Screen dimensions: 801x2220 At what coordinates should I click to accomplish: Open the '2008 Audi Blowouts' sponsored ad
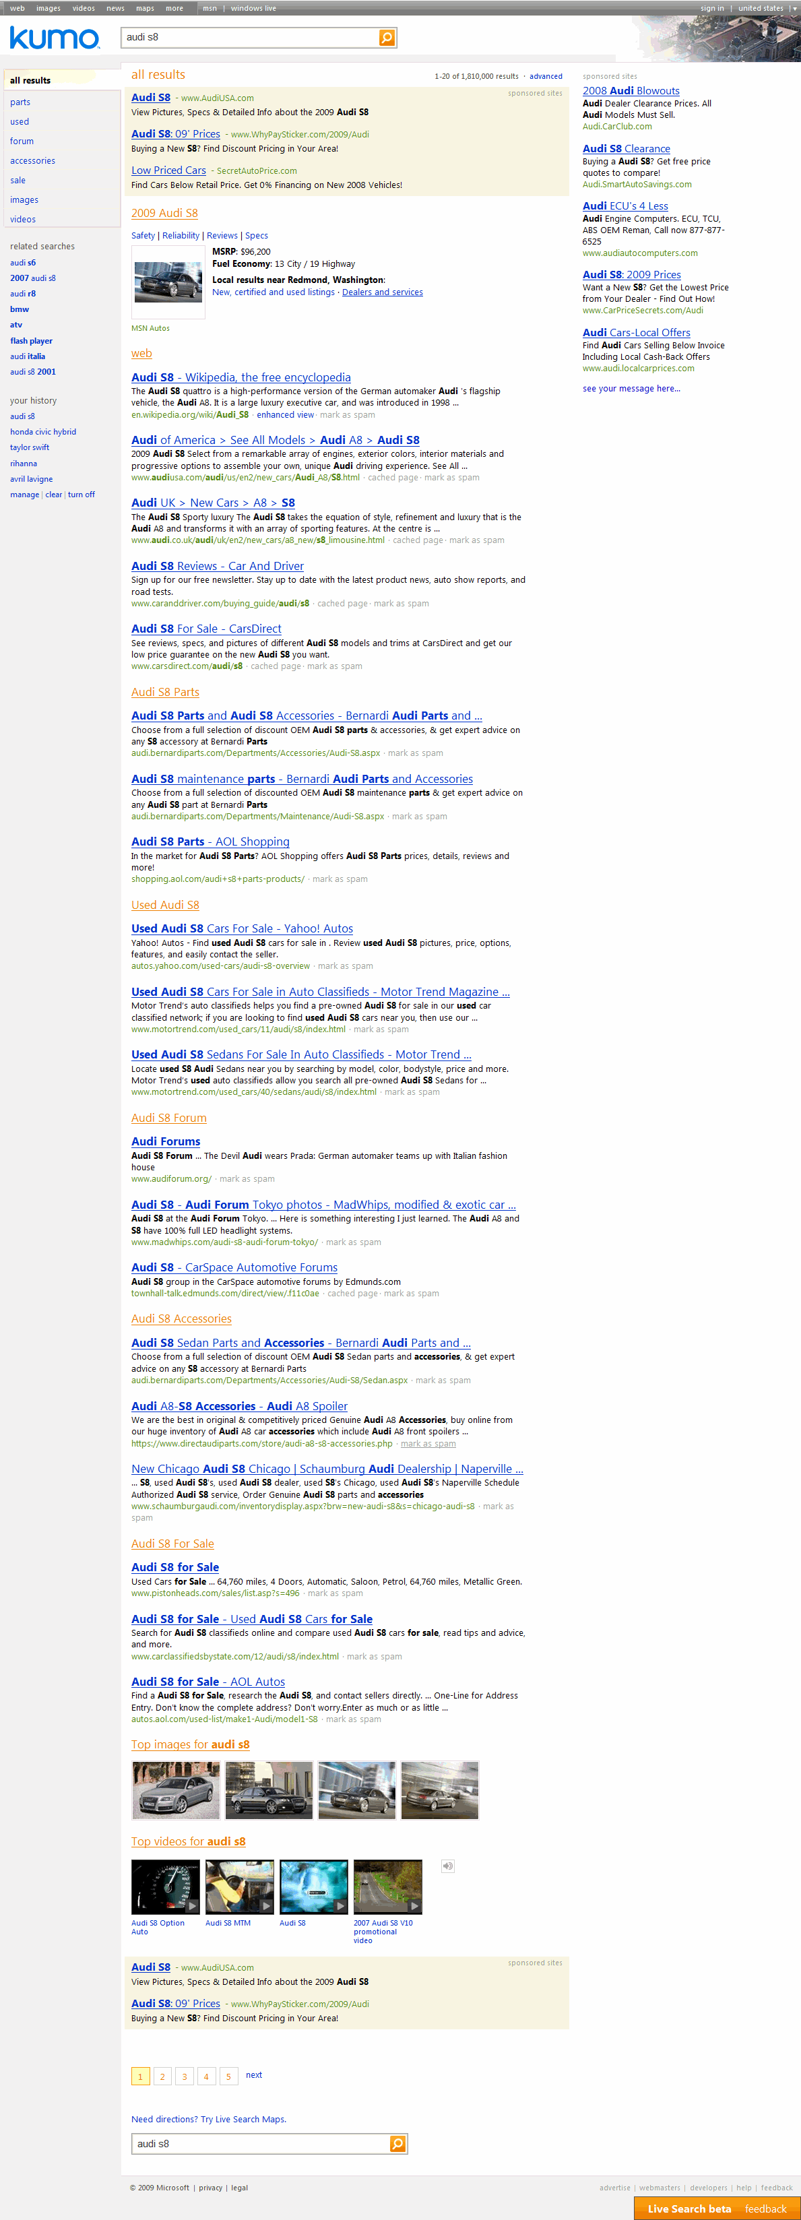(x=631, y=90)
